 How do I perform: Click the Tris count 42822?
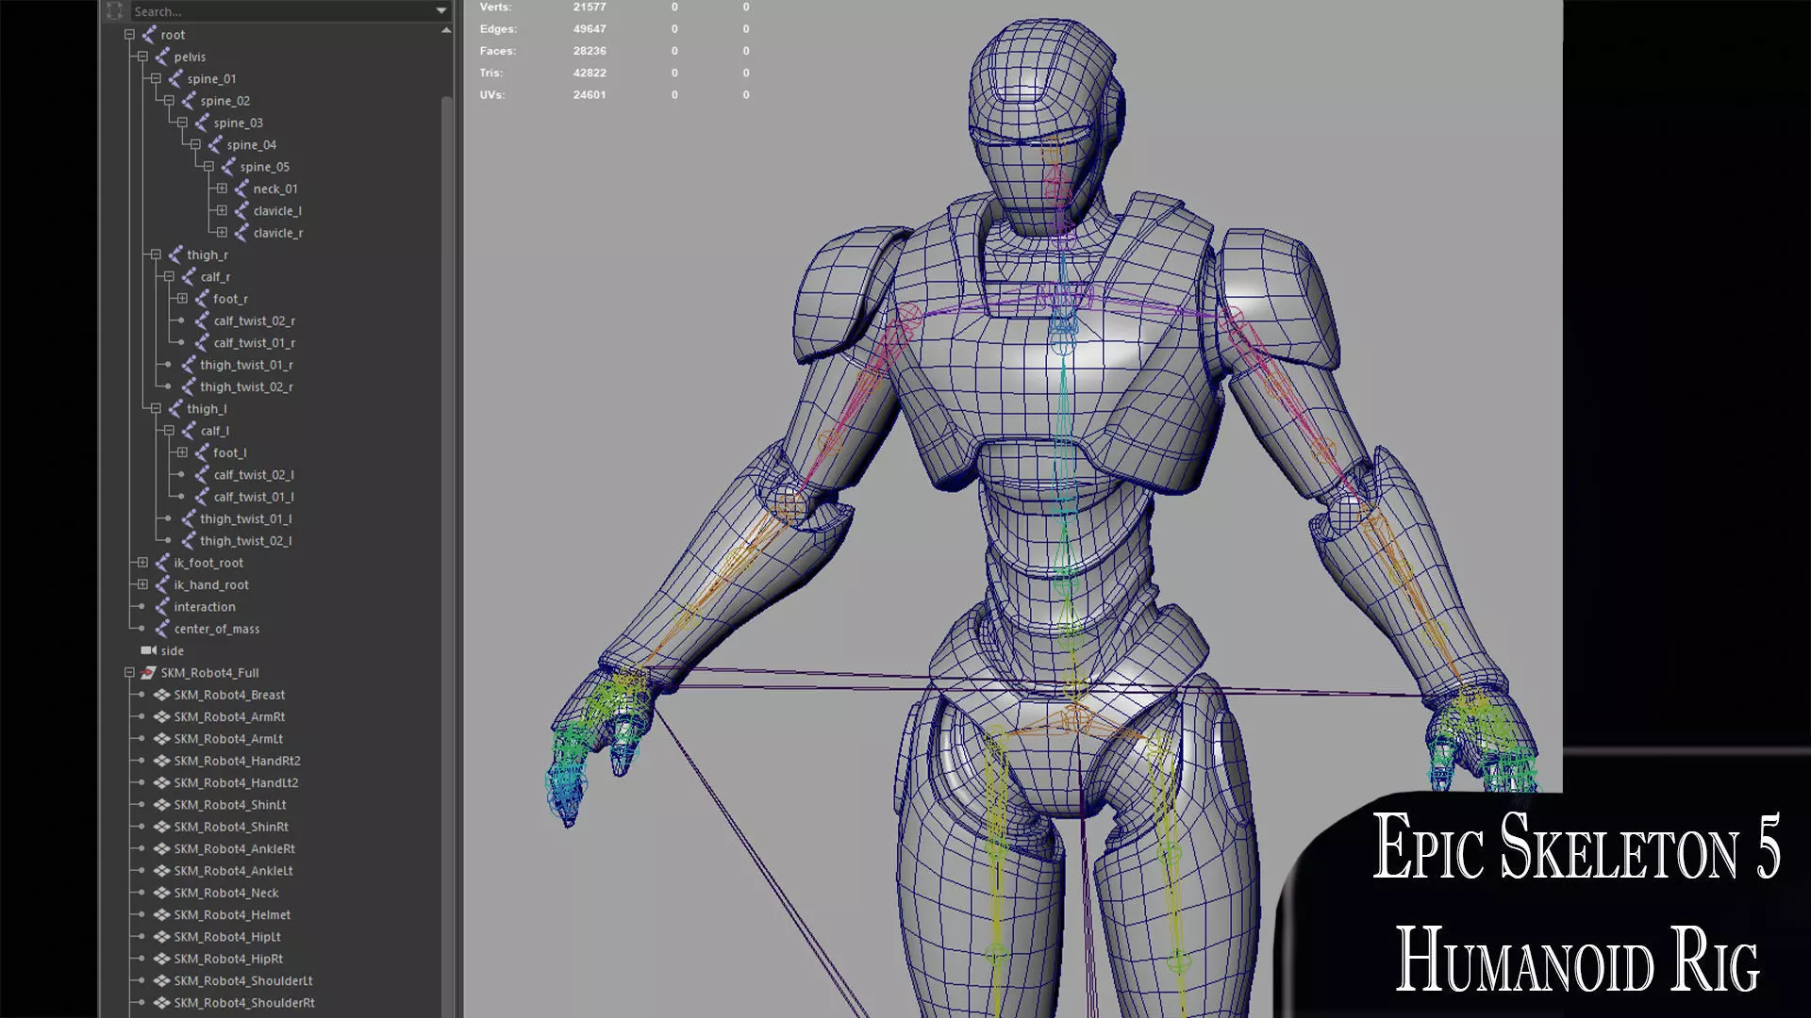tap(590, 73)
